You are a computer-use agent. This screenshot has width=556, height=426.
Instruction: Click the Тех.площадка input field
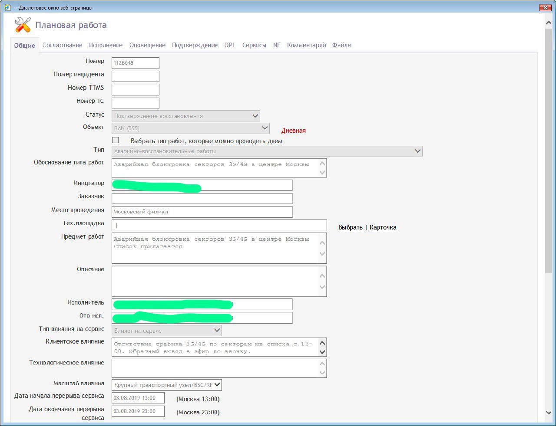click(x=219, y=225)
